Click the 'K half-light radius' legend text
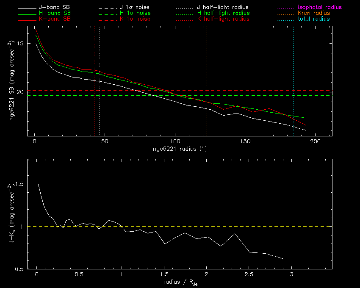360x288 pixels. pos(223,19)
